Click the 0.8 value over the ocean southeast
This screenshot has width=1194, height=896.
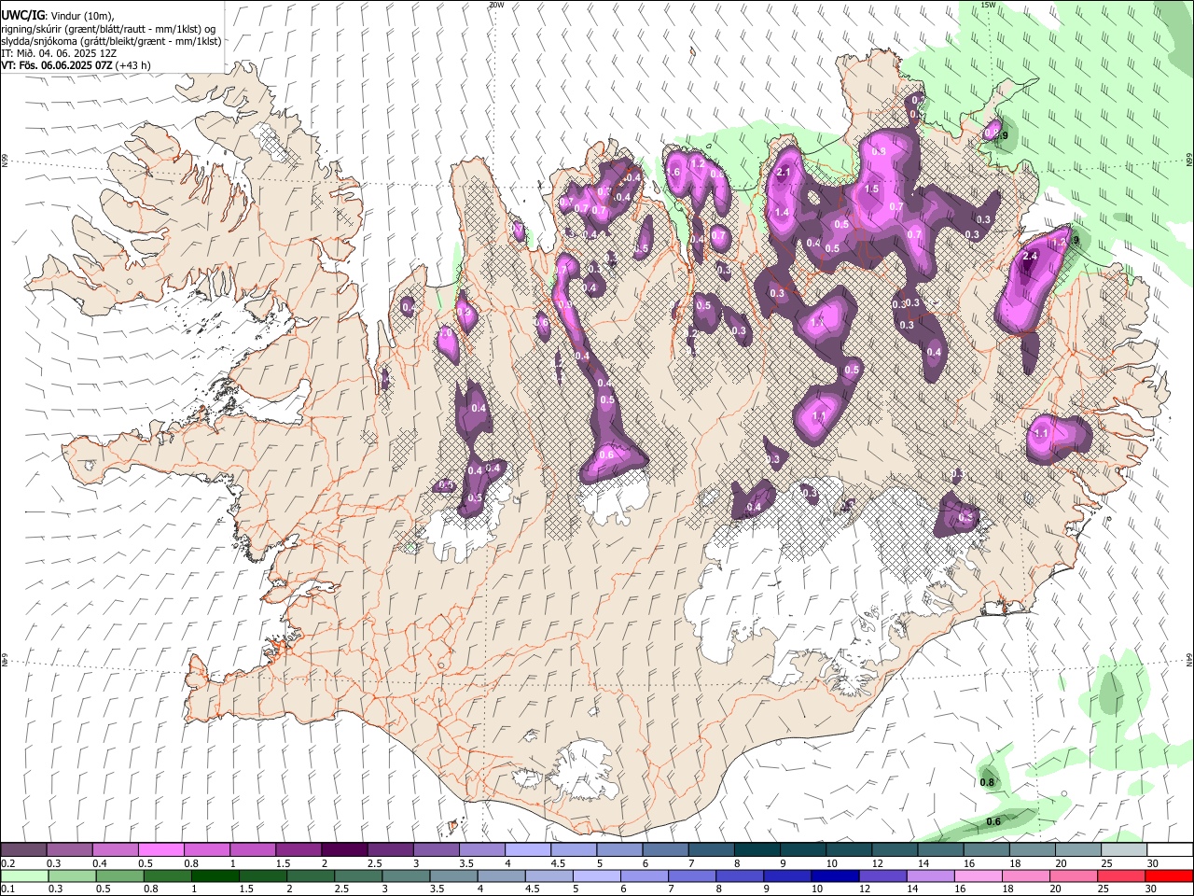tap(987, 782)
